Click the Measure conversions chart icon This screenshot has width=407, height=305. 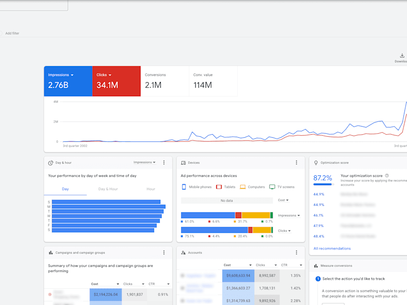316,266
